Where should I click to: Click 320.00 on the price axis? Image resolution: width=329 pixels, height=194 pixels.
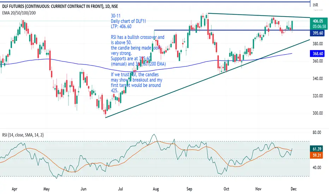(318, 96)
